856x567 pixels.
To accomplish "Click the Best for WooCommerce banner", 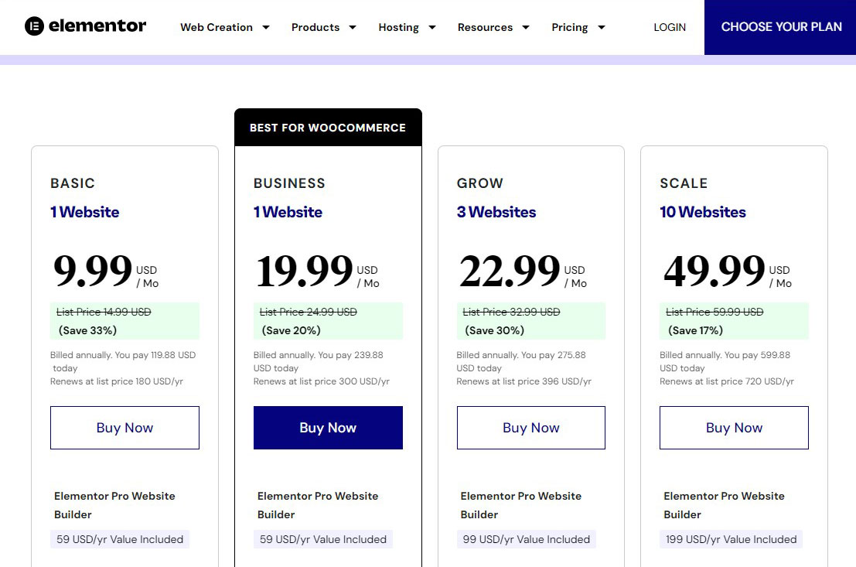I will click(x=328, y=128).
